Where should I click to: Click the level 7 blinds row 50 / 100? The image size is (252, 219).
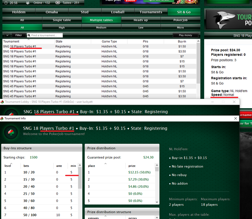tap(40, 215)
